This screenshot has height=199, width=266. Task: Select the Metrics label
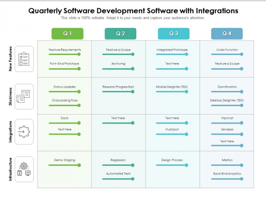coord(227,160)
